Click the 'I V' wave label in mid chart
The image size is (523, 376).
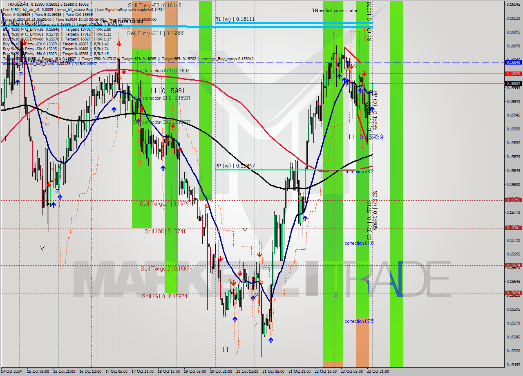pyautogui.click(x=243, y=230)
